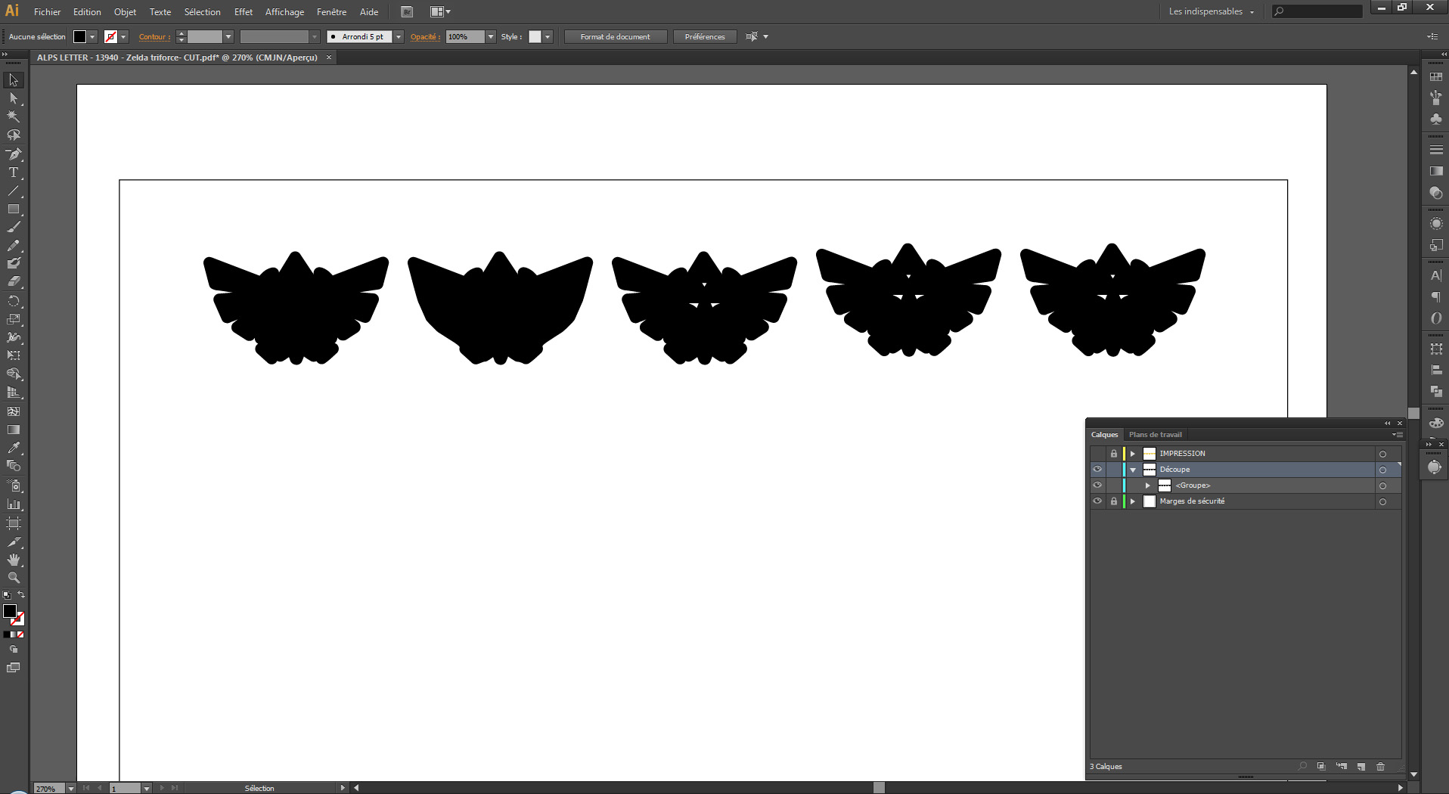The height and width of the screenshot is (794, 1449).
Task: Open the 270% zoom level dropdown
Action: pyautogui.click(x=71, y=788)
